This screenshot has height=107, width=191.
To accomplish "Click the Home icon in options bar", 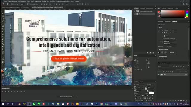I will tap(3, 4).
